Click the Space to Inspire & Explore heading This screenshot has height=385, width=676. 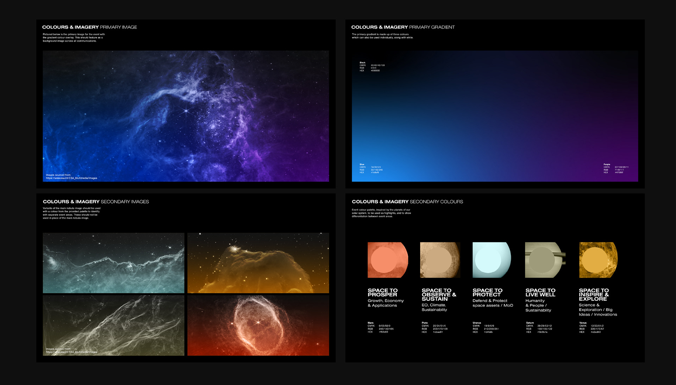594,294
